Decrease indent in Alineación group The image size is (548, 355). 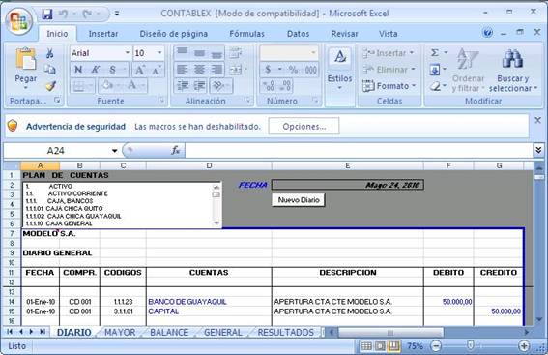coord(183,86)
